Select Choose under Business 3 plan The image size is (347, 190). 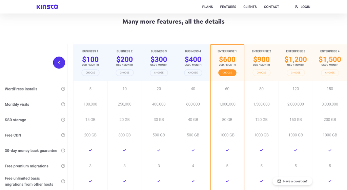pyautogui.click(x=159, y=72)
